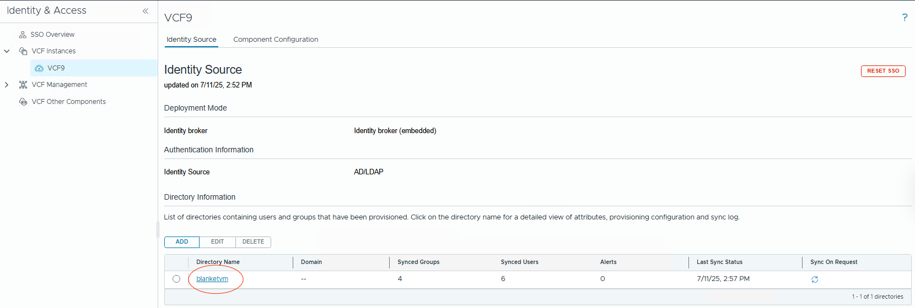915x308 pixels.
Task: Select VCF Other Components in sidebar
Action: coord(68,102)
